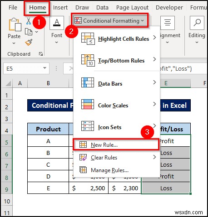Click the Clear Rules eraser icon
This screenshot has height=217, width=208.
83,157
